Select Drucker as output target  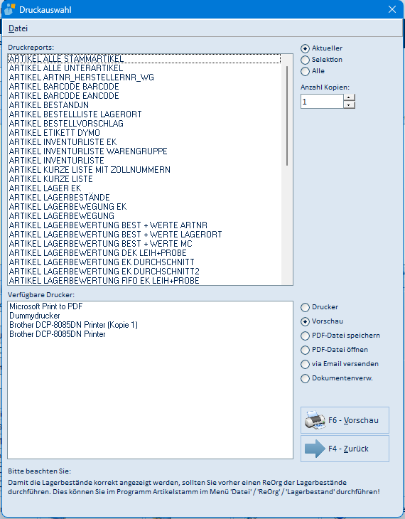[305, 308]
